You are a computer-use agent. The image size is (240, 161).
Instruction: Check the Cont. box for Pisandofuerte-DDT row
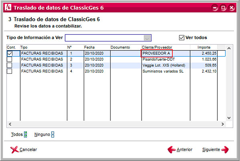[10, 59]
